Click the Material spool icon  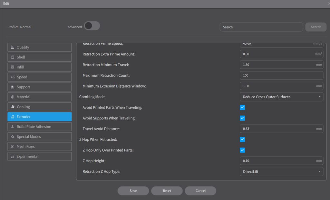pyautogui.click(x=13, y=97)
